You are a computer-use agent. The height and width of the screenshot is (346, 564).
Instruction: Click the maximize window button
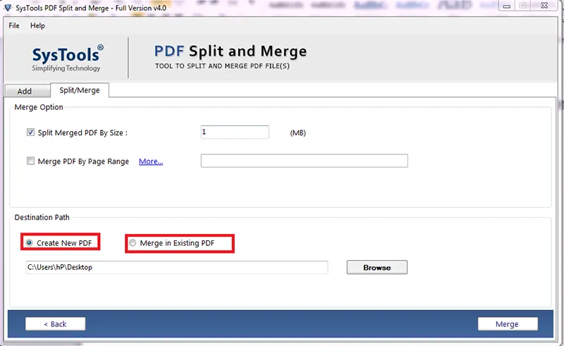[x=522, y=6]
